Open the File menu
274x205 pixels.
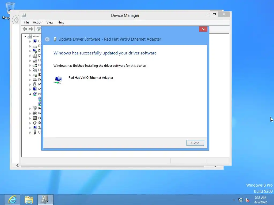26,22
